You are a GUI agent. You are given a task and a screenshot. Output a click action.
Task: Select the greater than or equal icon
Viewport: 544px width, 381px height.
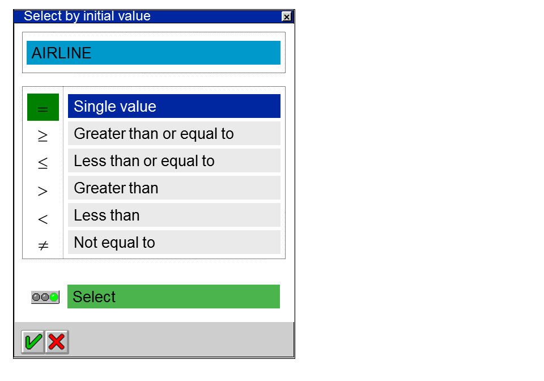pos(43,136)
